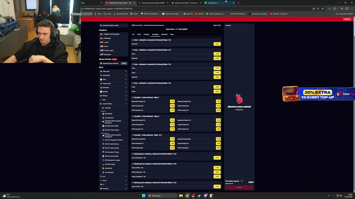This screenshot has height=199, width=355.
Task: Expand the Dart sport category
Action: pos(114,176)
